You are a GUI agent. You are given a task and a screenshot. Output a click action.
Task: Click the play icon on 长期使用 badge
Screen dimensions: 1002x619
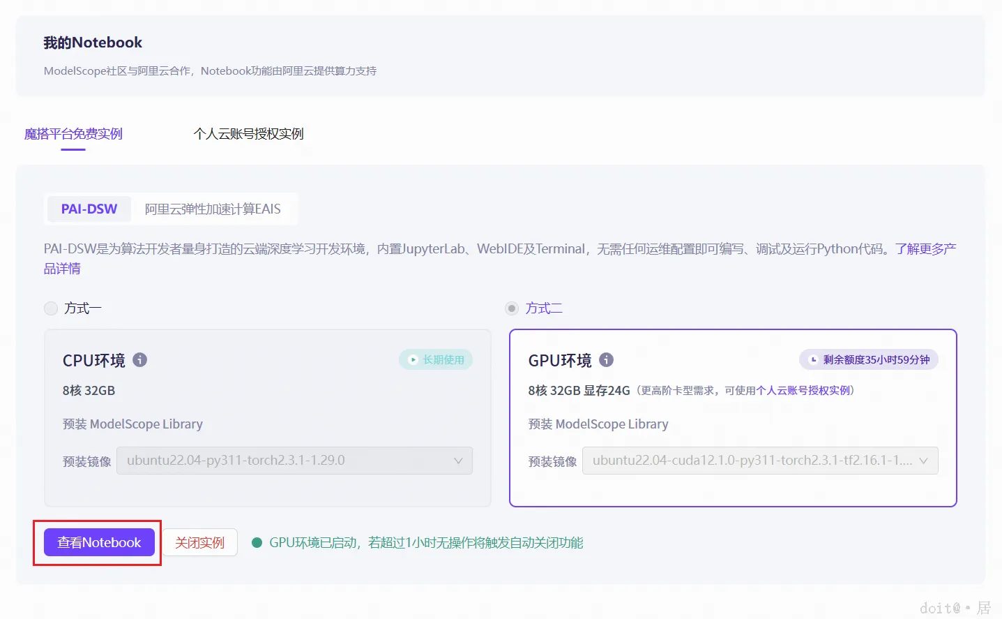click(x=412, y=359)
